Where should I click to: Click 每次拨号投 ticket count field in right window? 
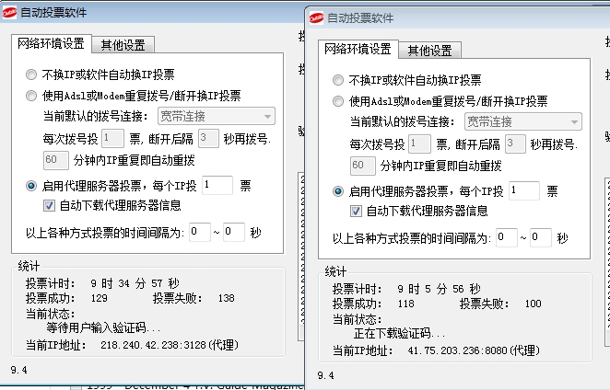(x=419, y=143)
